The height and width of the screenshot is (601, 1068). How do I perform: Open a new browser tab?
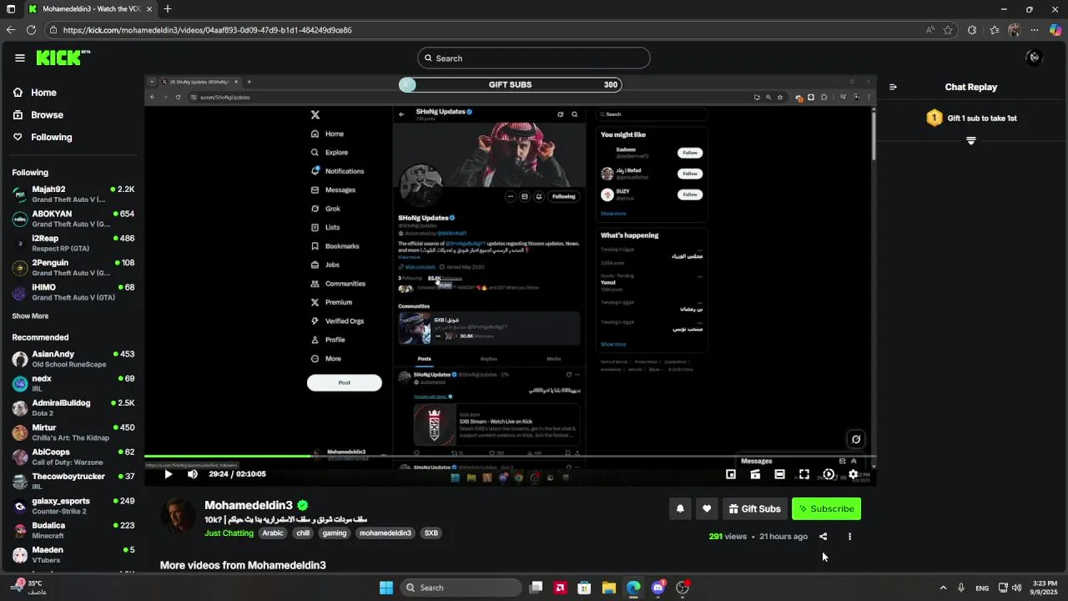[x=168, y=9]
